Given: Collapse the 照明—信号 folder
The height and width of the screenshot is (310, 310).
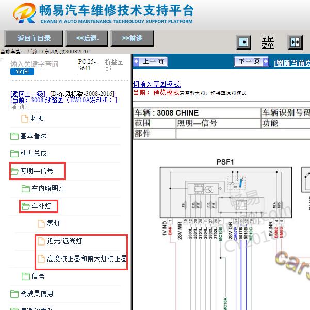Looking at the screenshot, I should pos(37,171).
